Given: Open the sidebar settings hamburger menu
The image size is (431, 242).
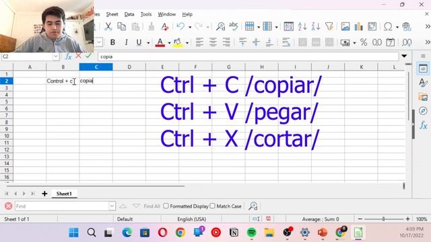Looking at the screenshot, I should (423, 56).
